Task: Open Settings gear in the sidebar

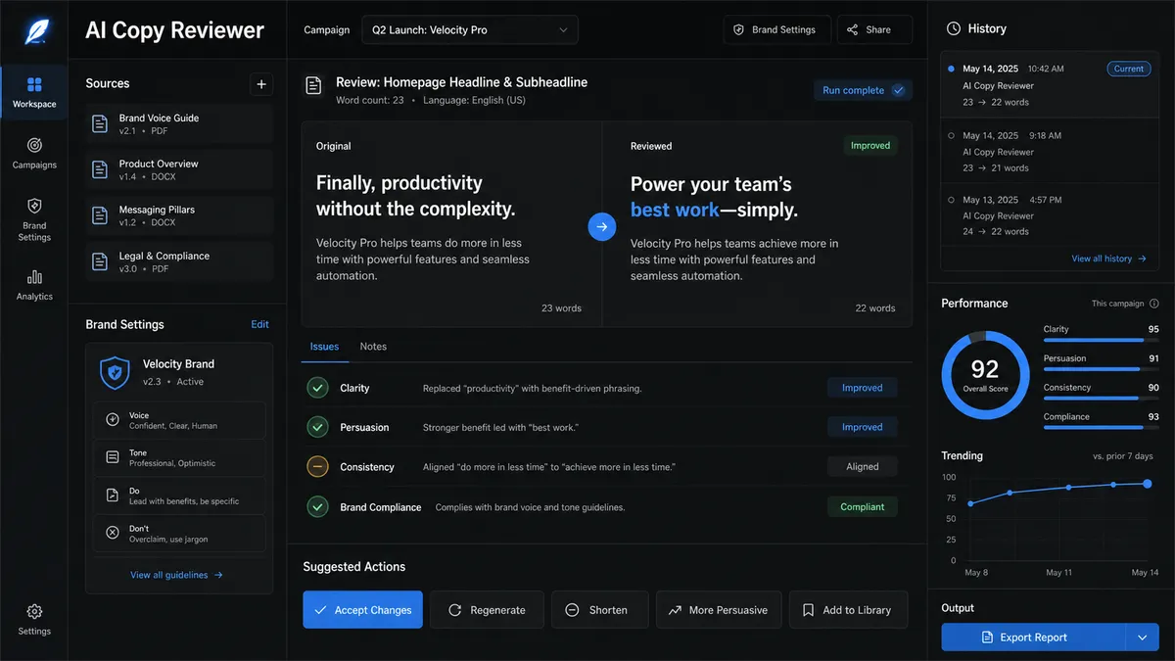Action: [34, 619]
